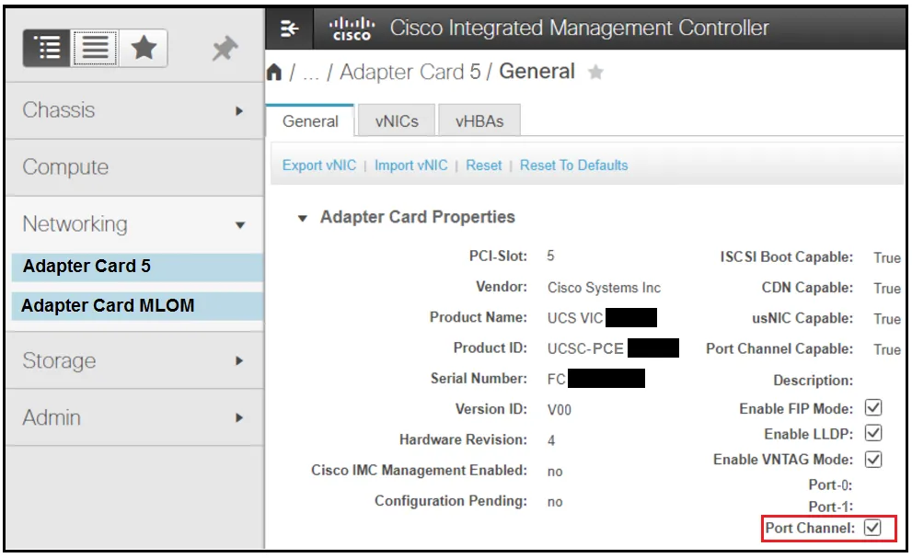Open the General tab
This screenshot has width=912, height=558.
[x=310, y=121]
